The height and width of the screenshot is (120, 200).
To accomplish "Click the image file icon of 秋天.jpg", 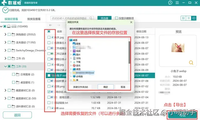I will coord(52,37).
